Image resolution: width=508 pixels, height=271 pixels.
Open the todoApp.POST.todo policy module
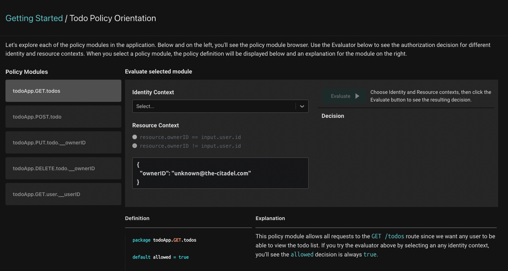point(63,117)
